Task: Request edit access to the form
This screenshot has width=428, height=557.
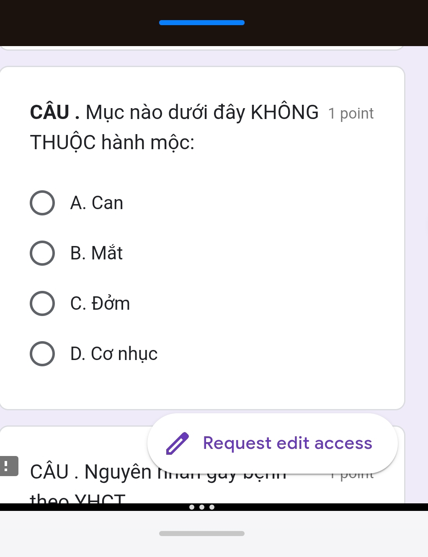Action: [273, 443]
